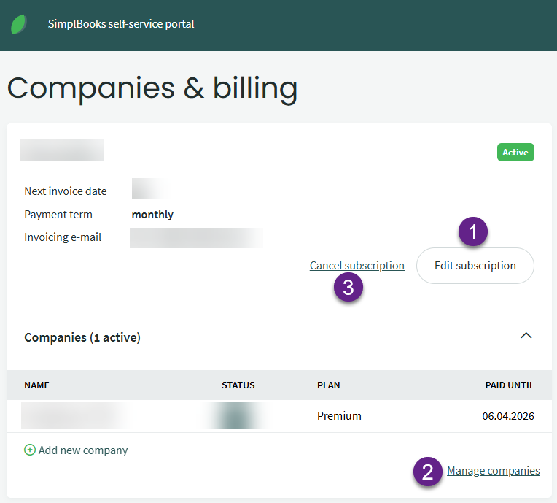Click the purple number 1 marker

[x=473, y=233]
